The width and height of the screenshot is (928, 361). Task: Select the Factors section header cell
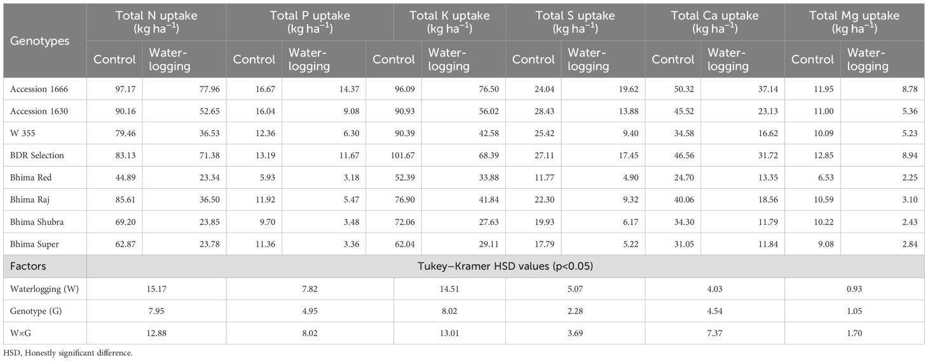28,266
